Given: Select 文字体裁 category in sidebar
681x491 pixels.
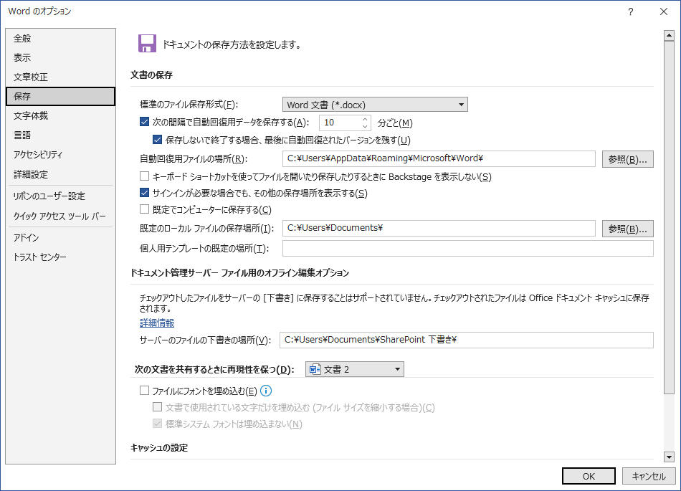Looking at the screenshot, I should click(61, 116).
